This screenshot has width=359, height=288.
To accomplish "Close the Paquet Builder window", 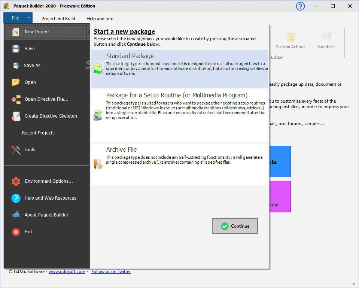I will tap(350, 6).
